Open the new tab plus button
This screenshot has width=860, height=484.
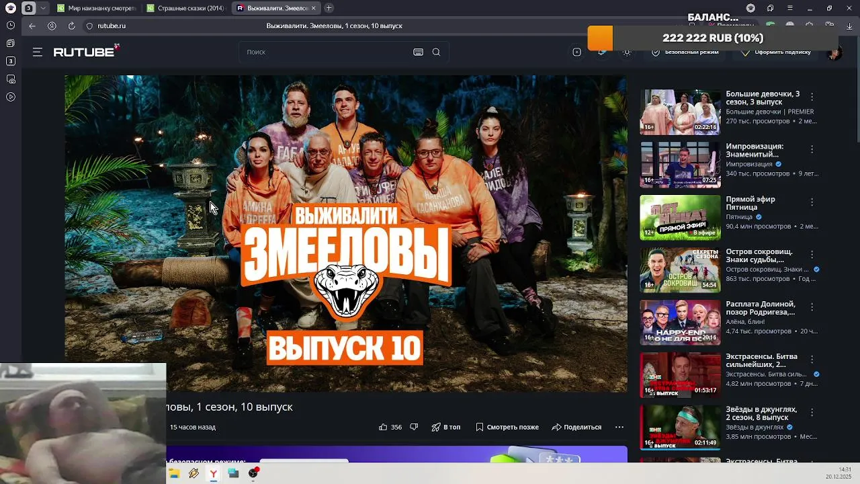[329, 8]
